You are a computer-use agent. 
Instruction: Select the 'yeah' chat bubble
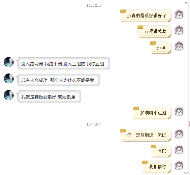[161, 48]
